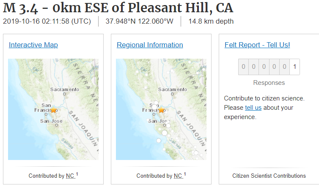The width and height of the screenshot is (319, 187).
Task: Open the Interactive Map link
Action: coord(33,45)
